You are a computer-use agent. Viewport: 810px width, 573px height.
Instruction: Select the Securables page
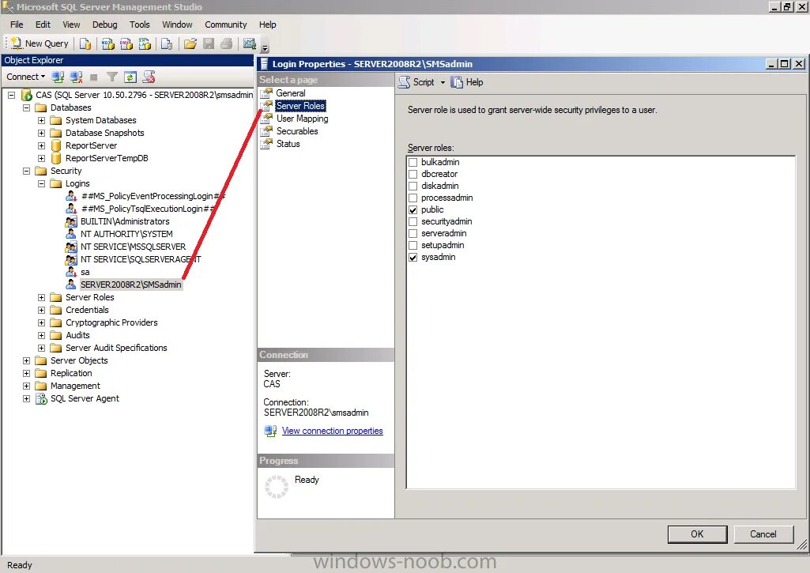tap(297, 131)
